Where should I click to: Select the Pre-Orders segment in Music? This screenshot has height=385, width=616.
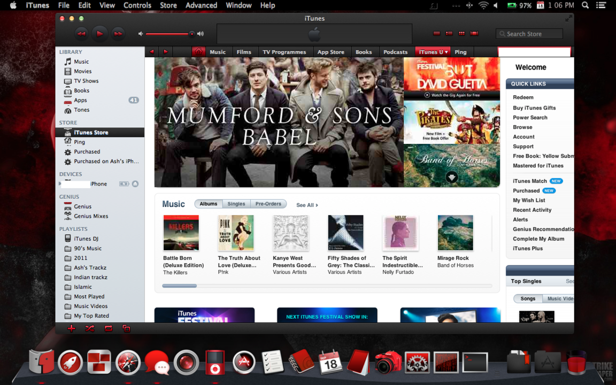[268, 204]
